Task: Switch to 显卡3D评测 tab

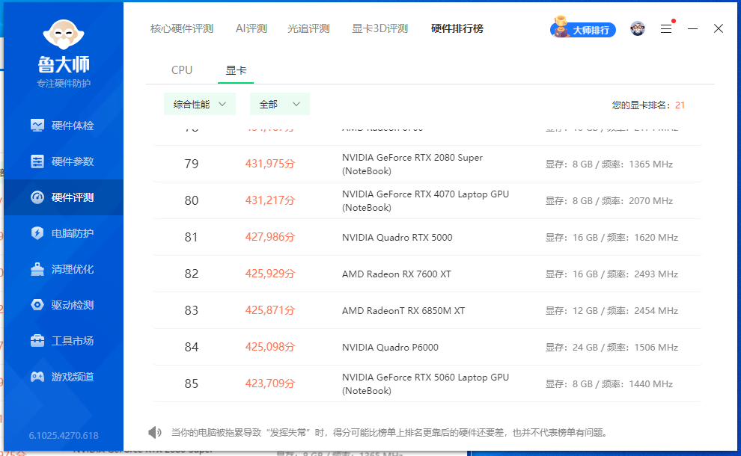Action: point(380,29)
